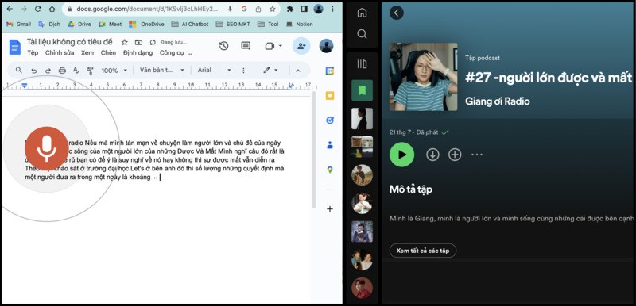Reload the Google Docs page
Viewport: 636px width, 306px height.
point(37,9)
